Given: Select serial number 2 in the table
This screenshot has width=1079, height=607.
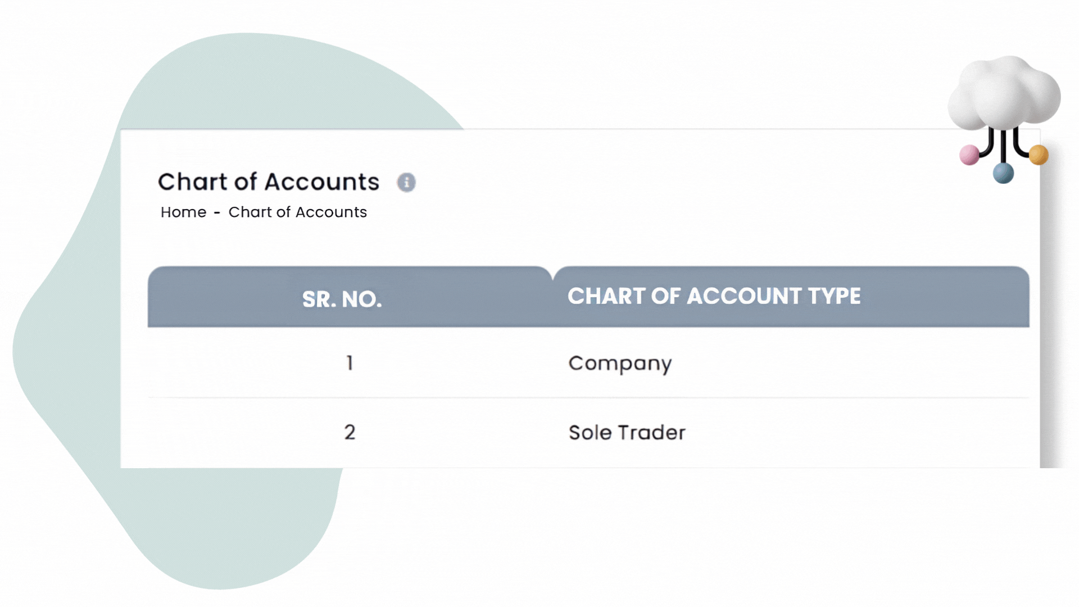Looking at the screenshot, I should [350, 432].
